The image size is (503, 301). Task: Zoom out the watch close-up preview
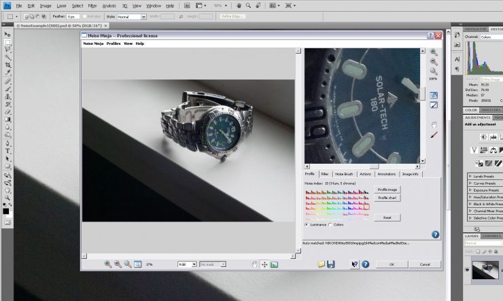click(x=434, y=62)
